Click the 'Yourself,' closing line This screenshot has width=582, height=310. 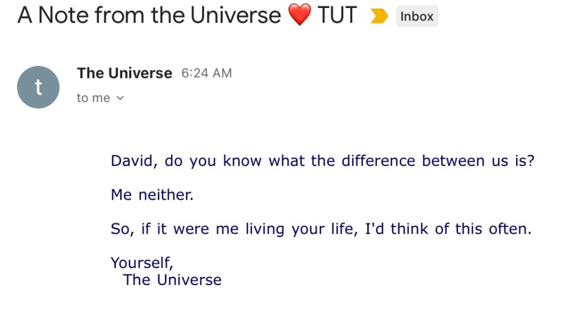click(x=142, y=263)
